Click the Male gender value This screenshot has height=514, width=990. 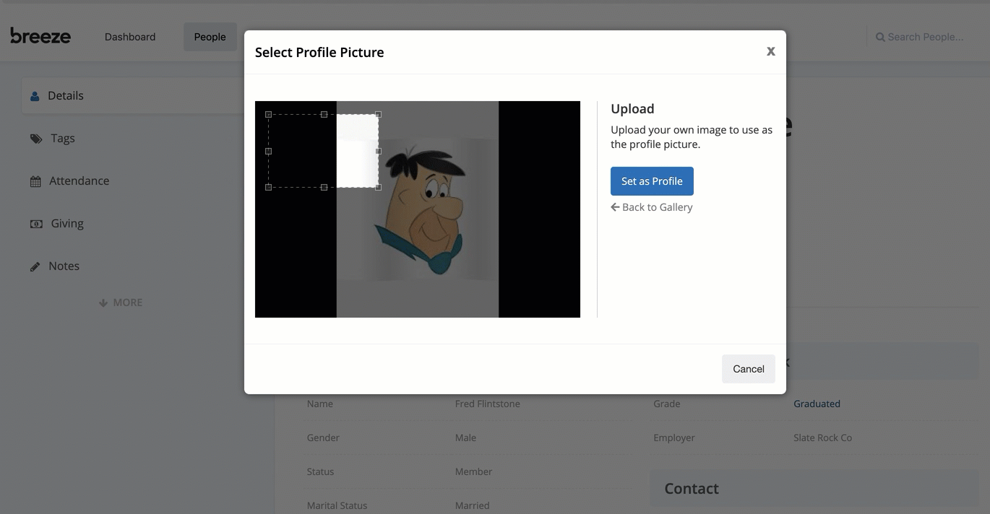[x=465, y=437]
